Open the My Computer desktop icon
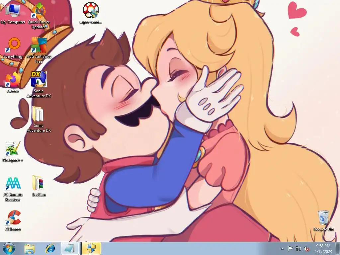The width and height of the screenshot is (340, 255). coord(13,13)
